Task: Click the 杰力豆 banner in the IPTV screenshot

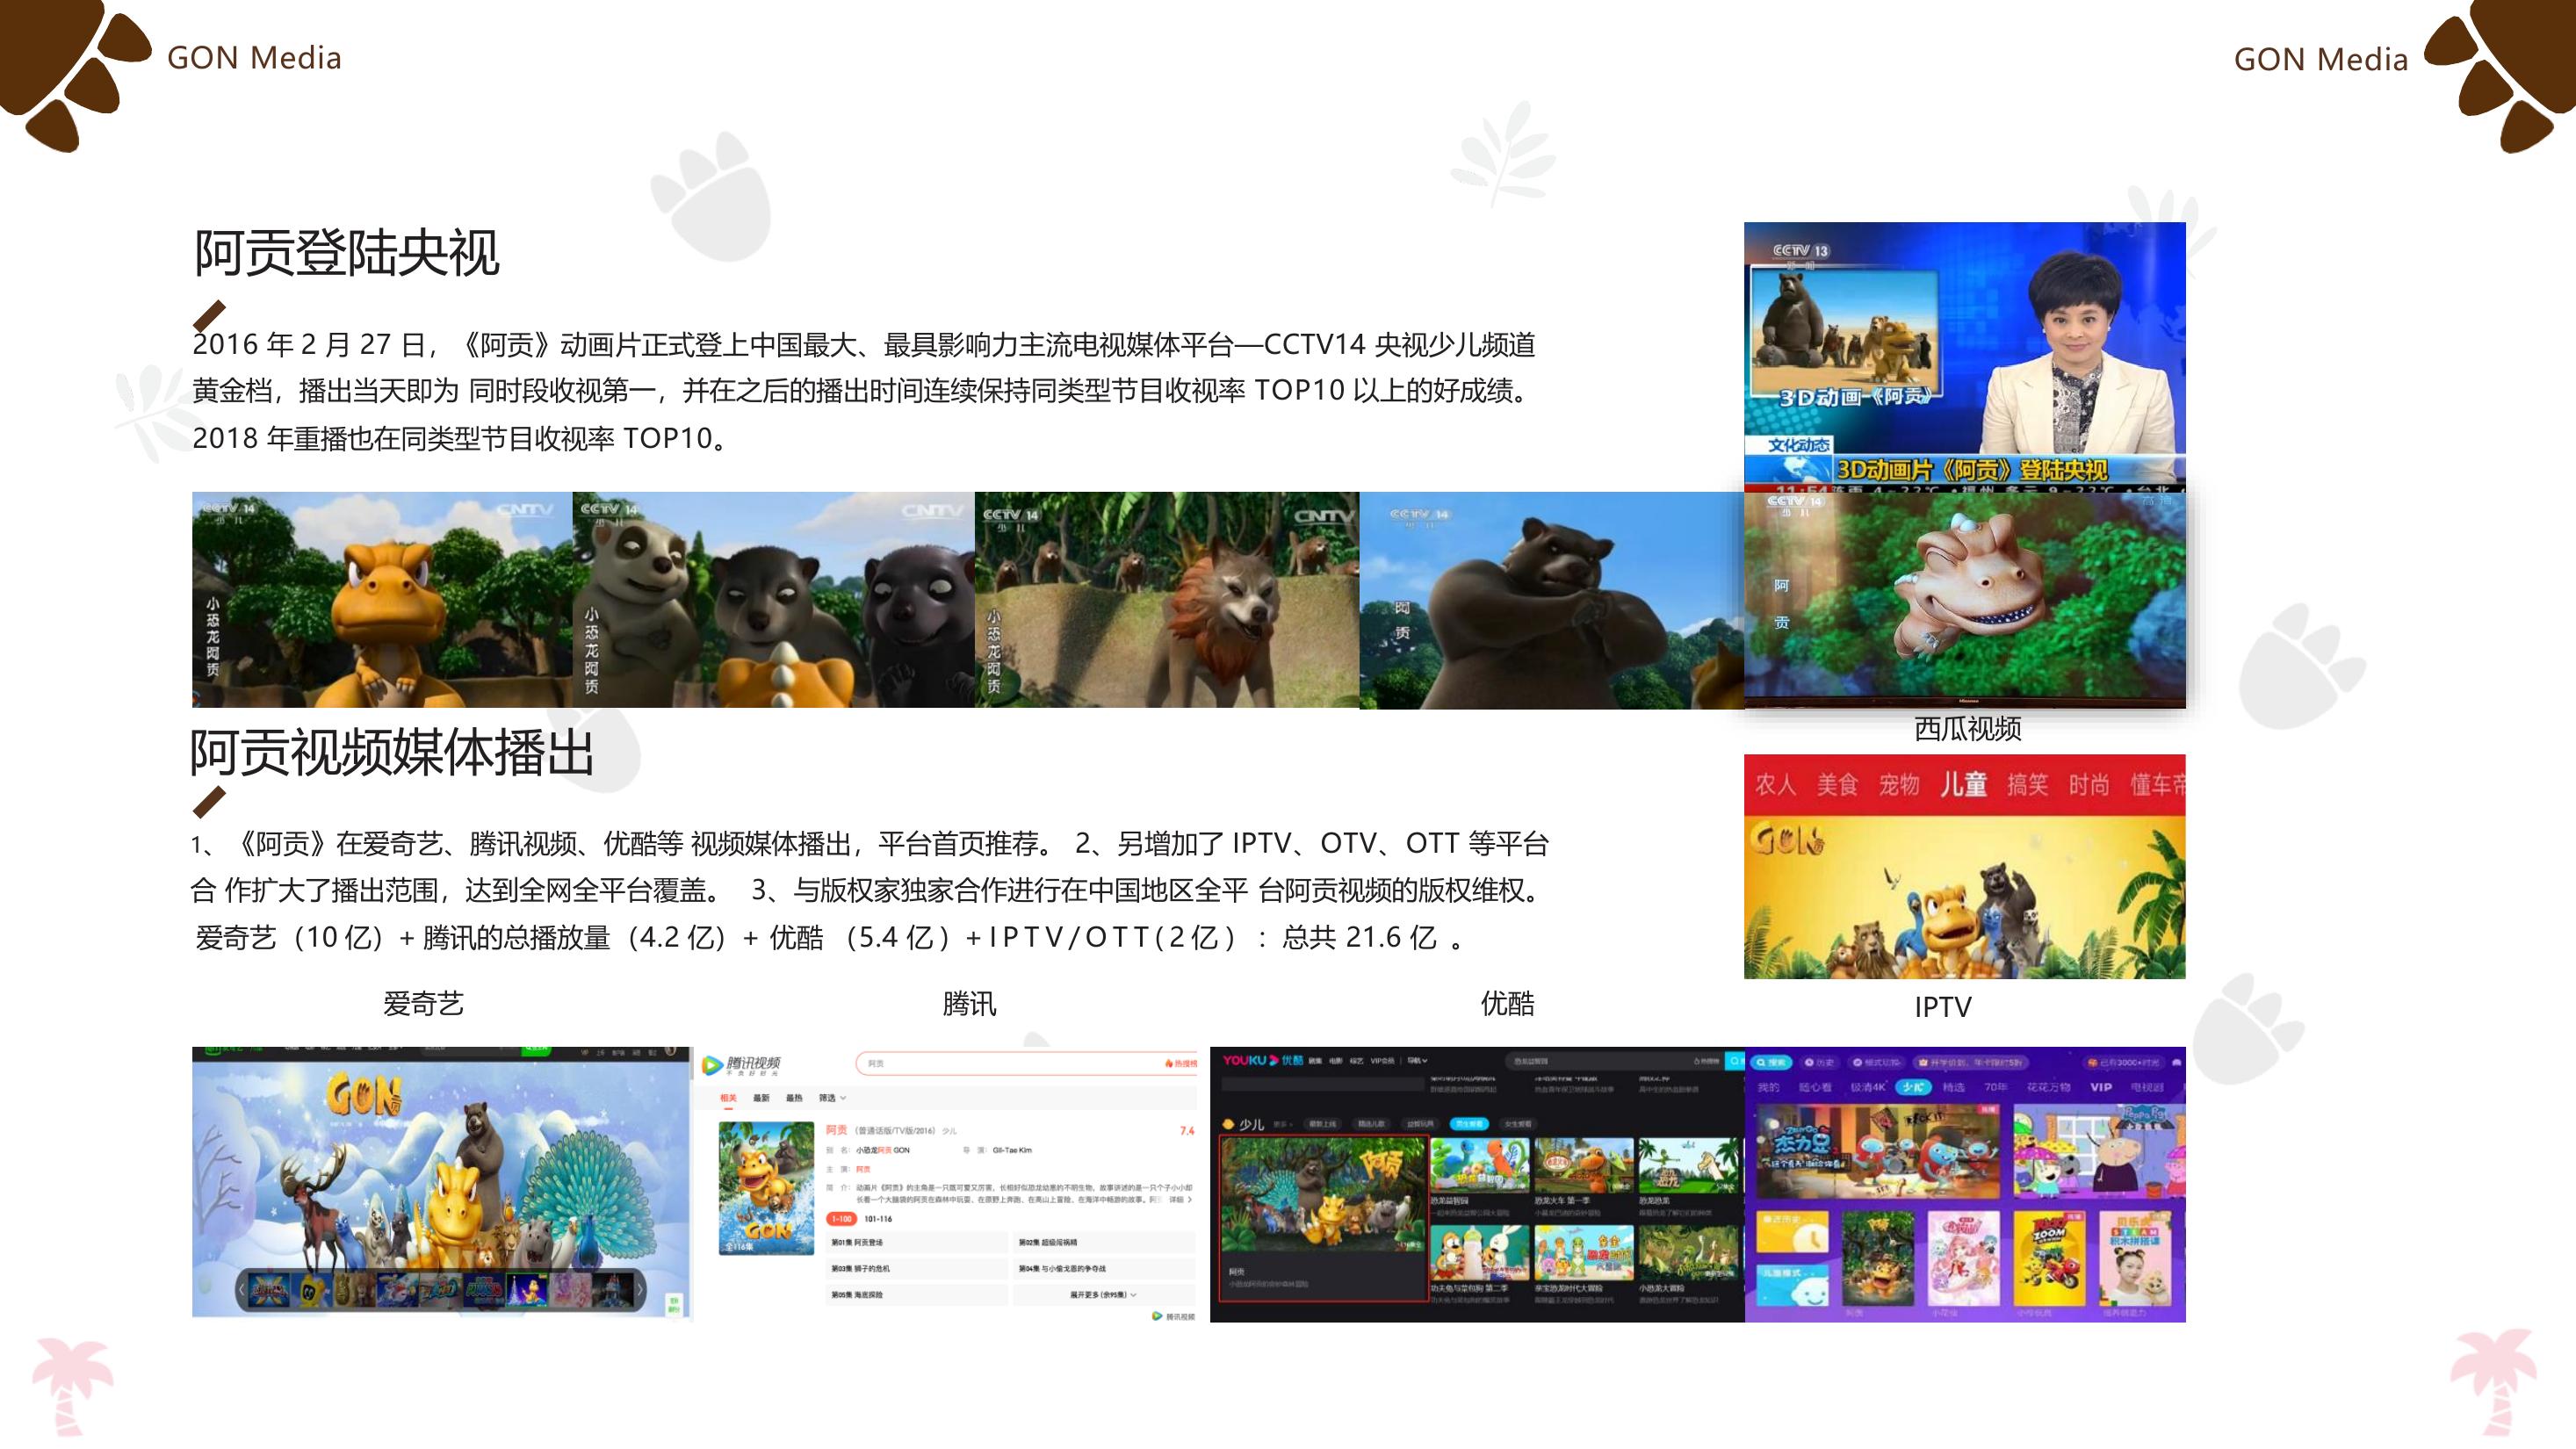Action: [x=1879, y=1152]
